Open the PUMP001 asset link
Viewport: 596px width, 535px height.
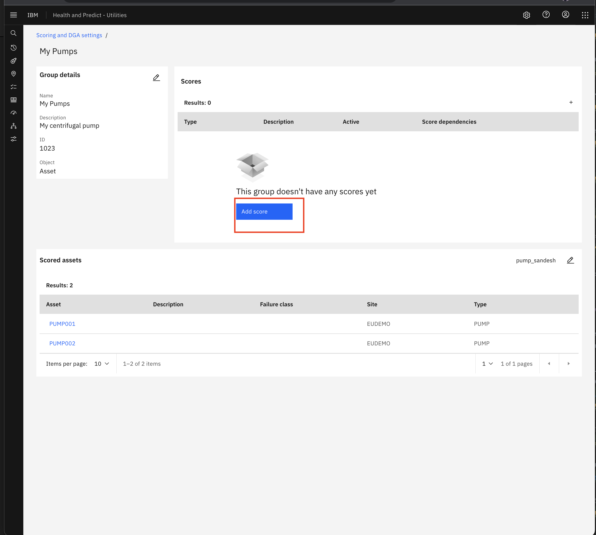pyautogui.click(x=62, y=324)
